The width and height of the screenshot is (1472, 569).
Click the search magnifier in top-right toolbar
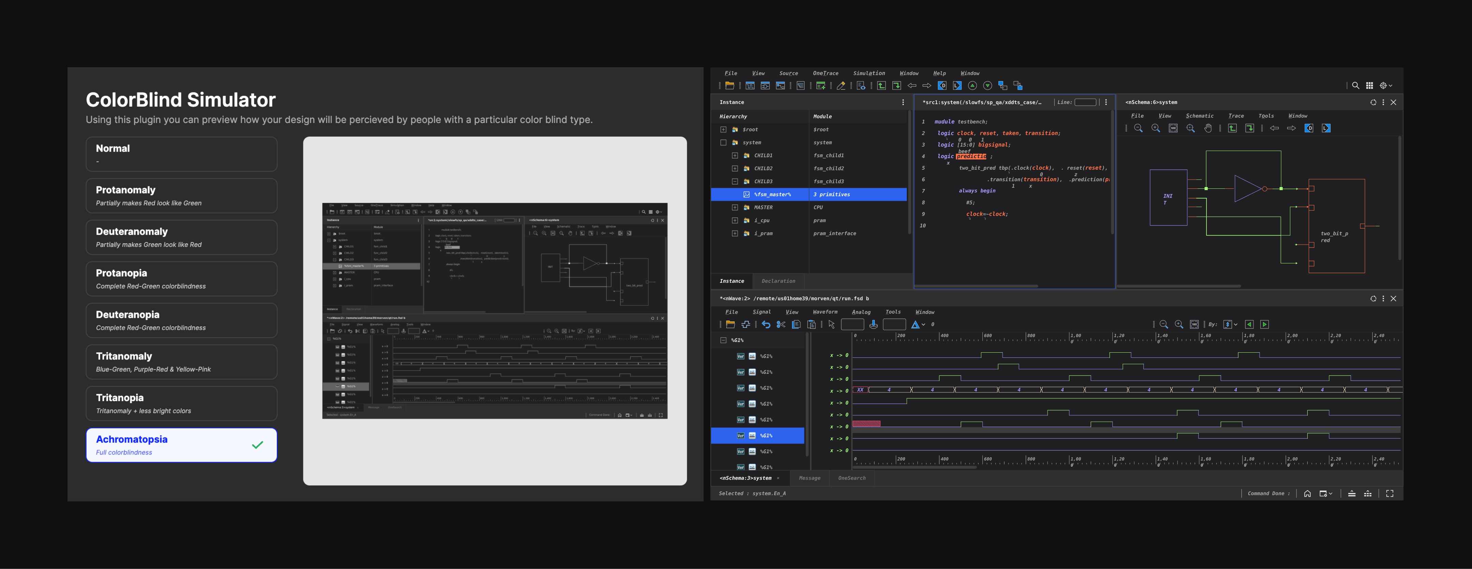click(1355, 86)
